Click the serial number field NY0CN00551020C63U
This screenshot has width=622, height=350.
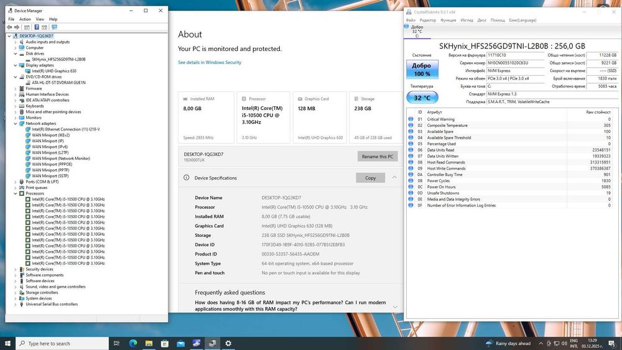(516, 63)
